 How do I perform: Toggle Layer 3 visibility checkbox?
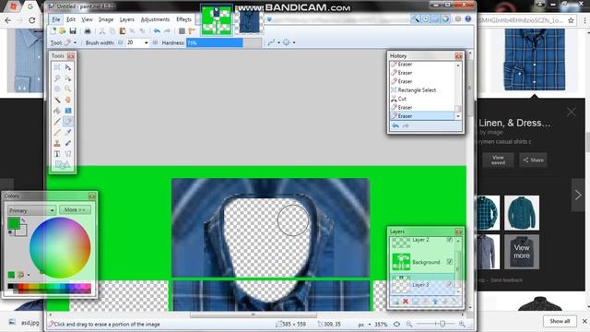click(x=449, y=285)
